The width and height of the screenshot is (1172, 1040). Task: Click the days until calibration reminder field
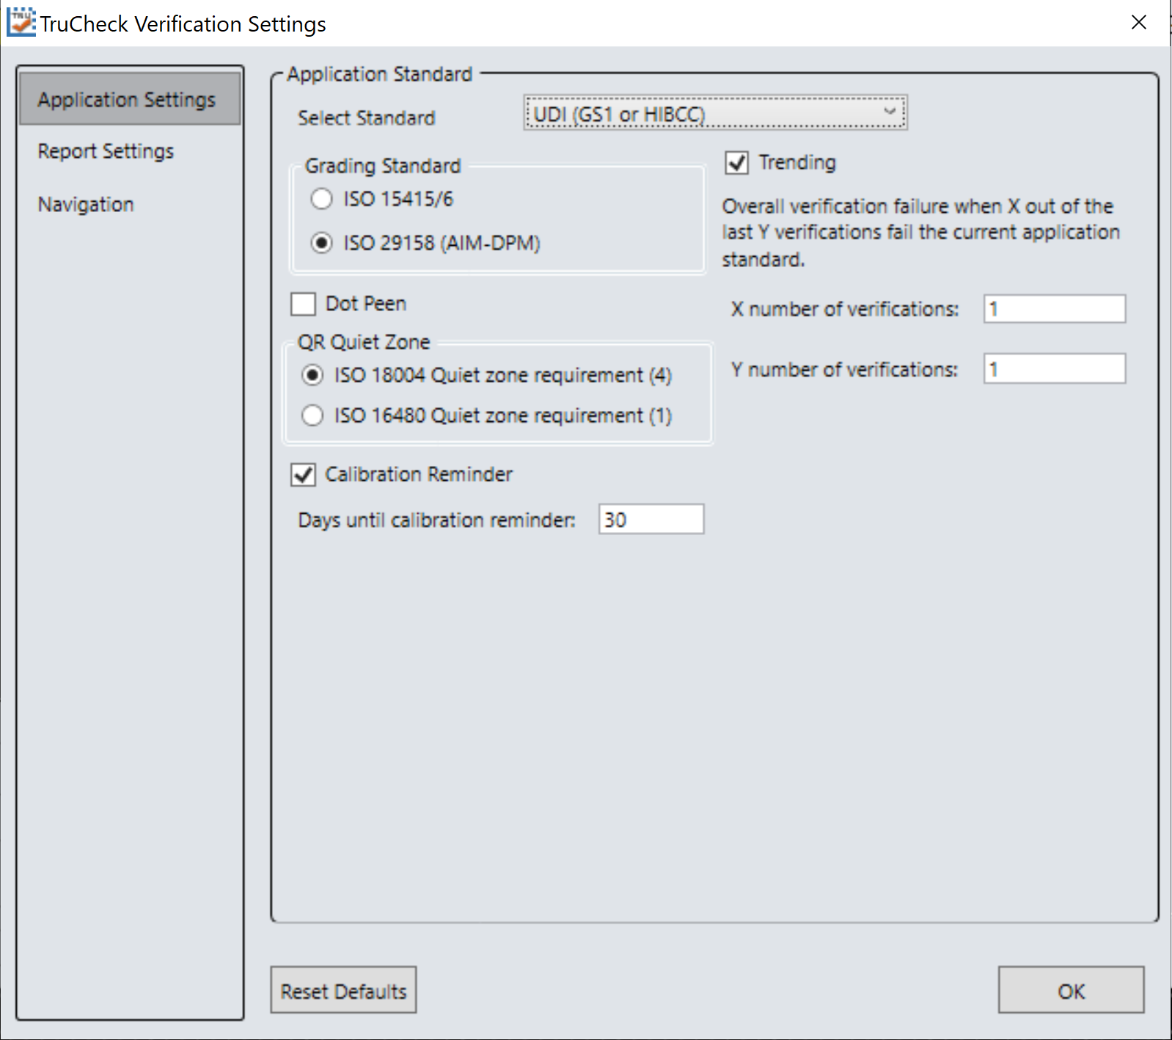click(651, 519)
